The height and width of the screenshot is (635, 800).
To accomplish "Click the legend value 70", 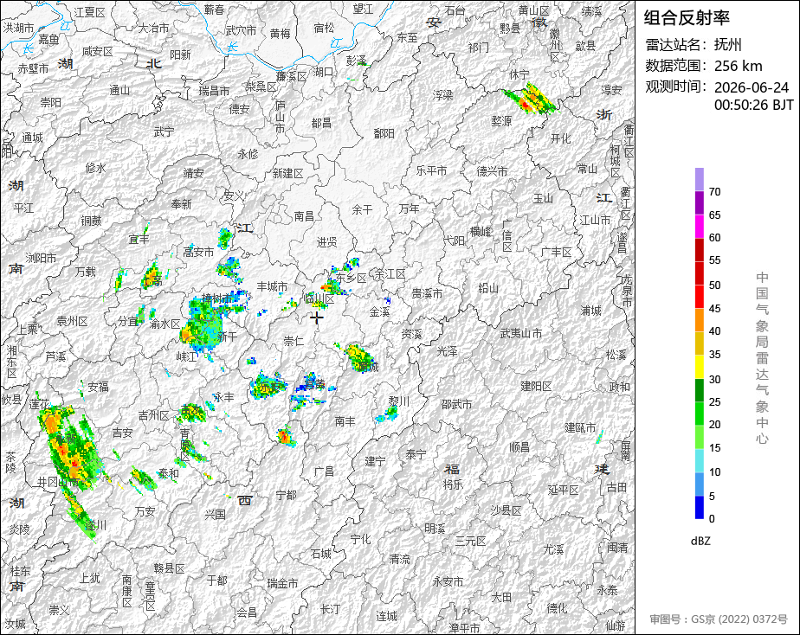I will 715,192.
